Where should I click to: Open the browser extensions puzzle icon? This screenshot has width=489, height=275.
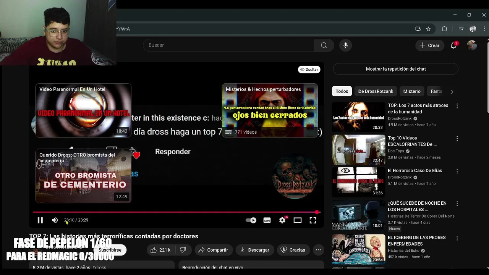[x=444, y=29]
